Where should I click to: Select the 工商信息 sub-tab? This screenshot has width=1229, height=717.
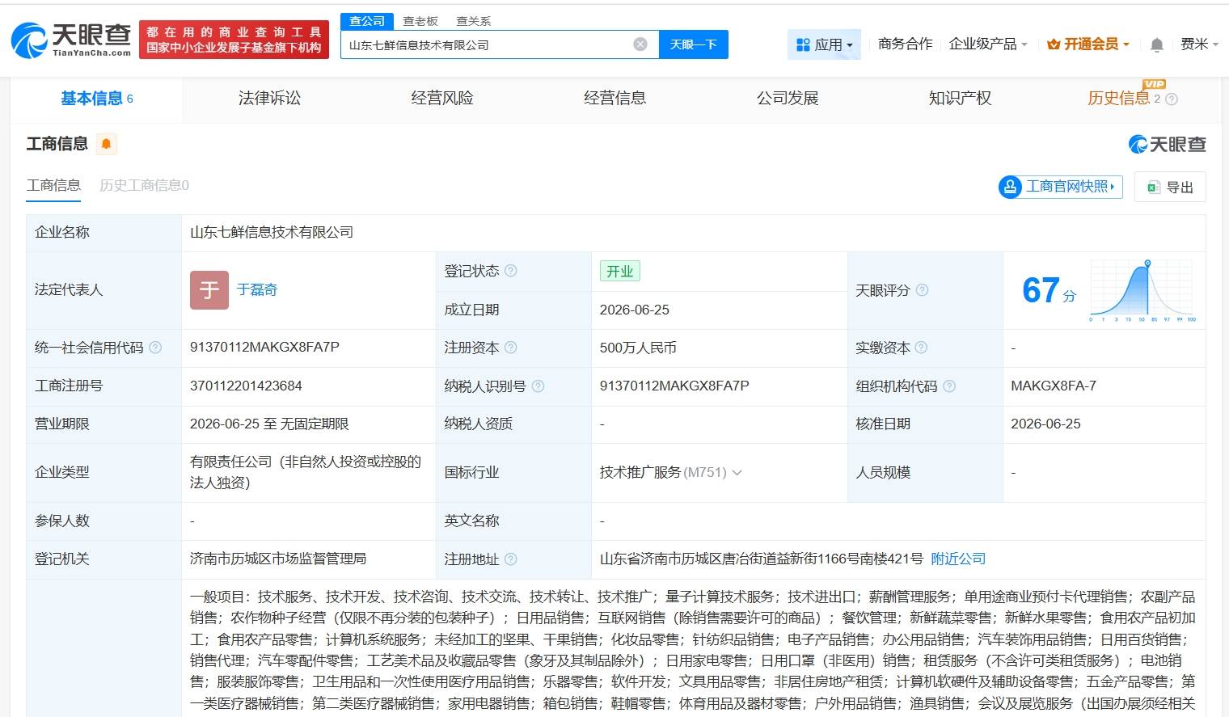(x=53, y=185)
